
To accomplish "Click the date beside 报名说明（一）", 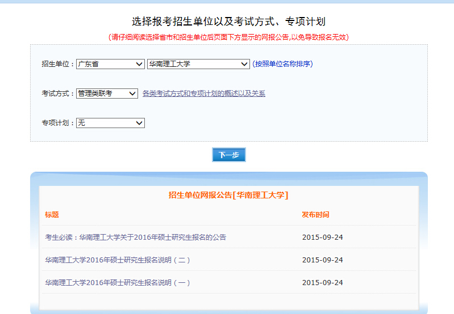I will point(322,283).
